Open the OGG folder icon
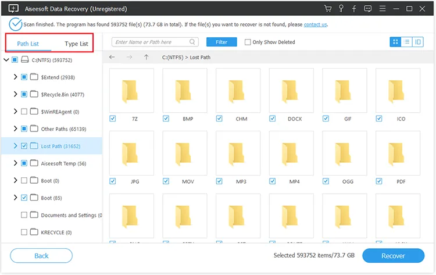 (x=345, y=153)
